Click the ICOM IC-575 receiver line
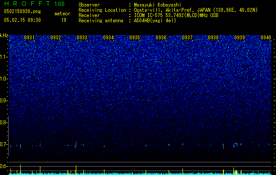 pos(176,15)
